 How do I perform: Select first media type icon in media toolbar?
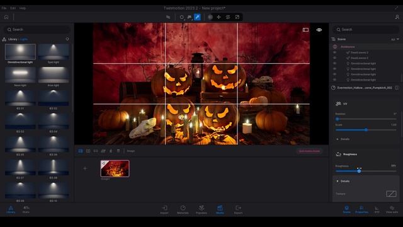[x=81, y=151]
